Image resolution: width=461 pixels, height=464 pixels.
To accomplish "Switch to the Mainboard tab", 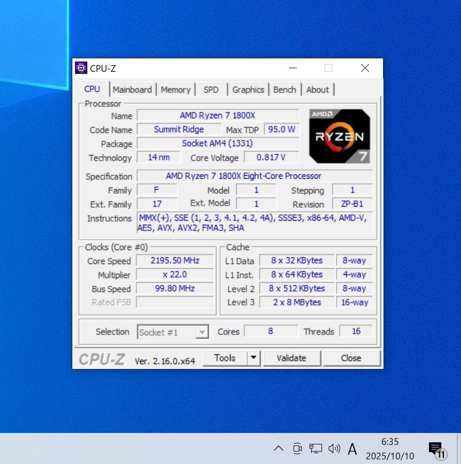I will pos(132,89).
